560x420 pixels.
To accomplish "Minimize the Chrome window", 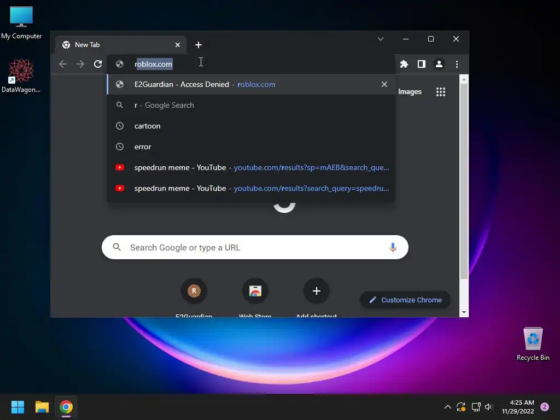I will (406, 39).
